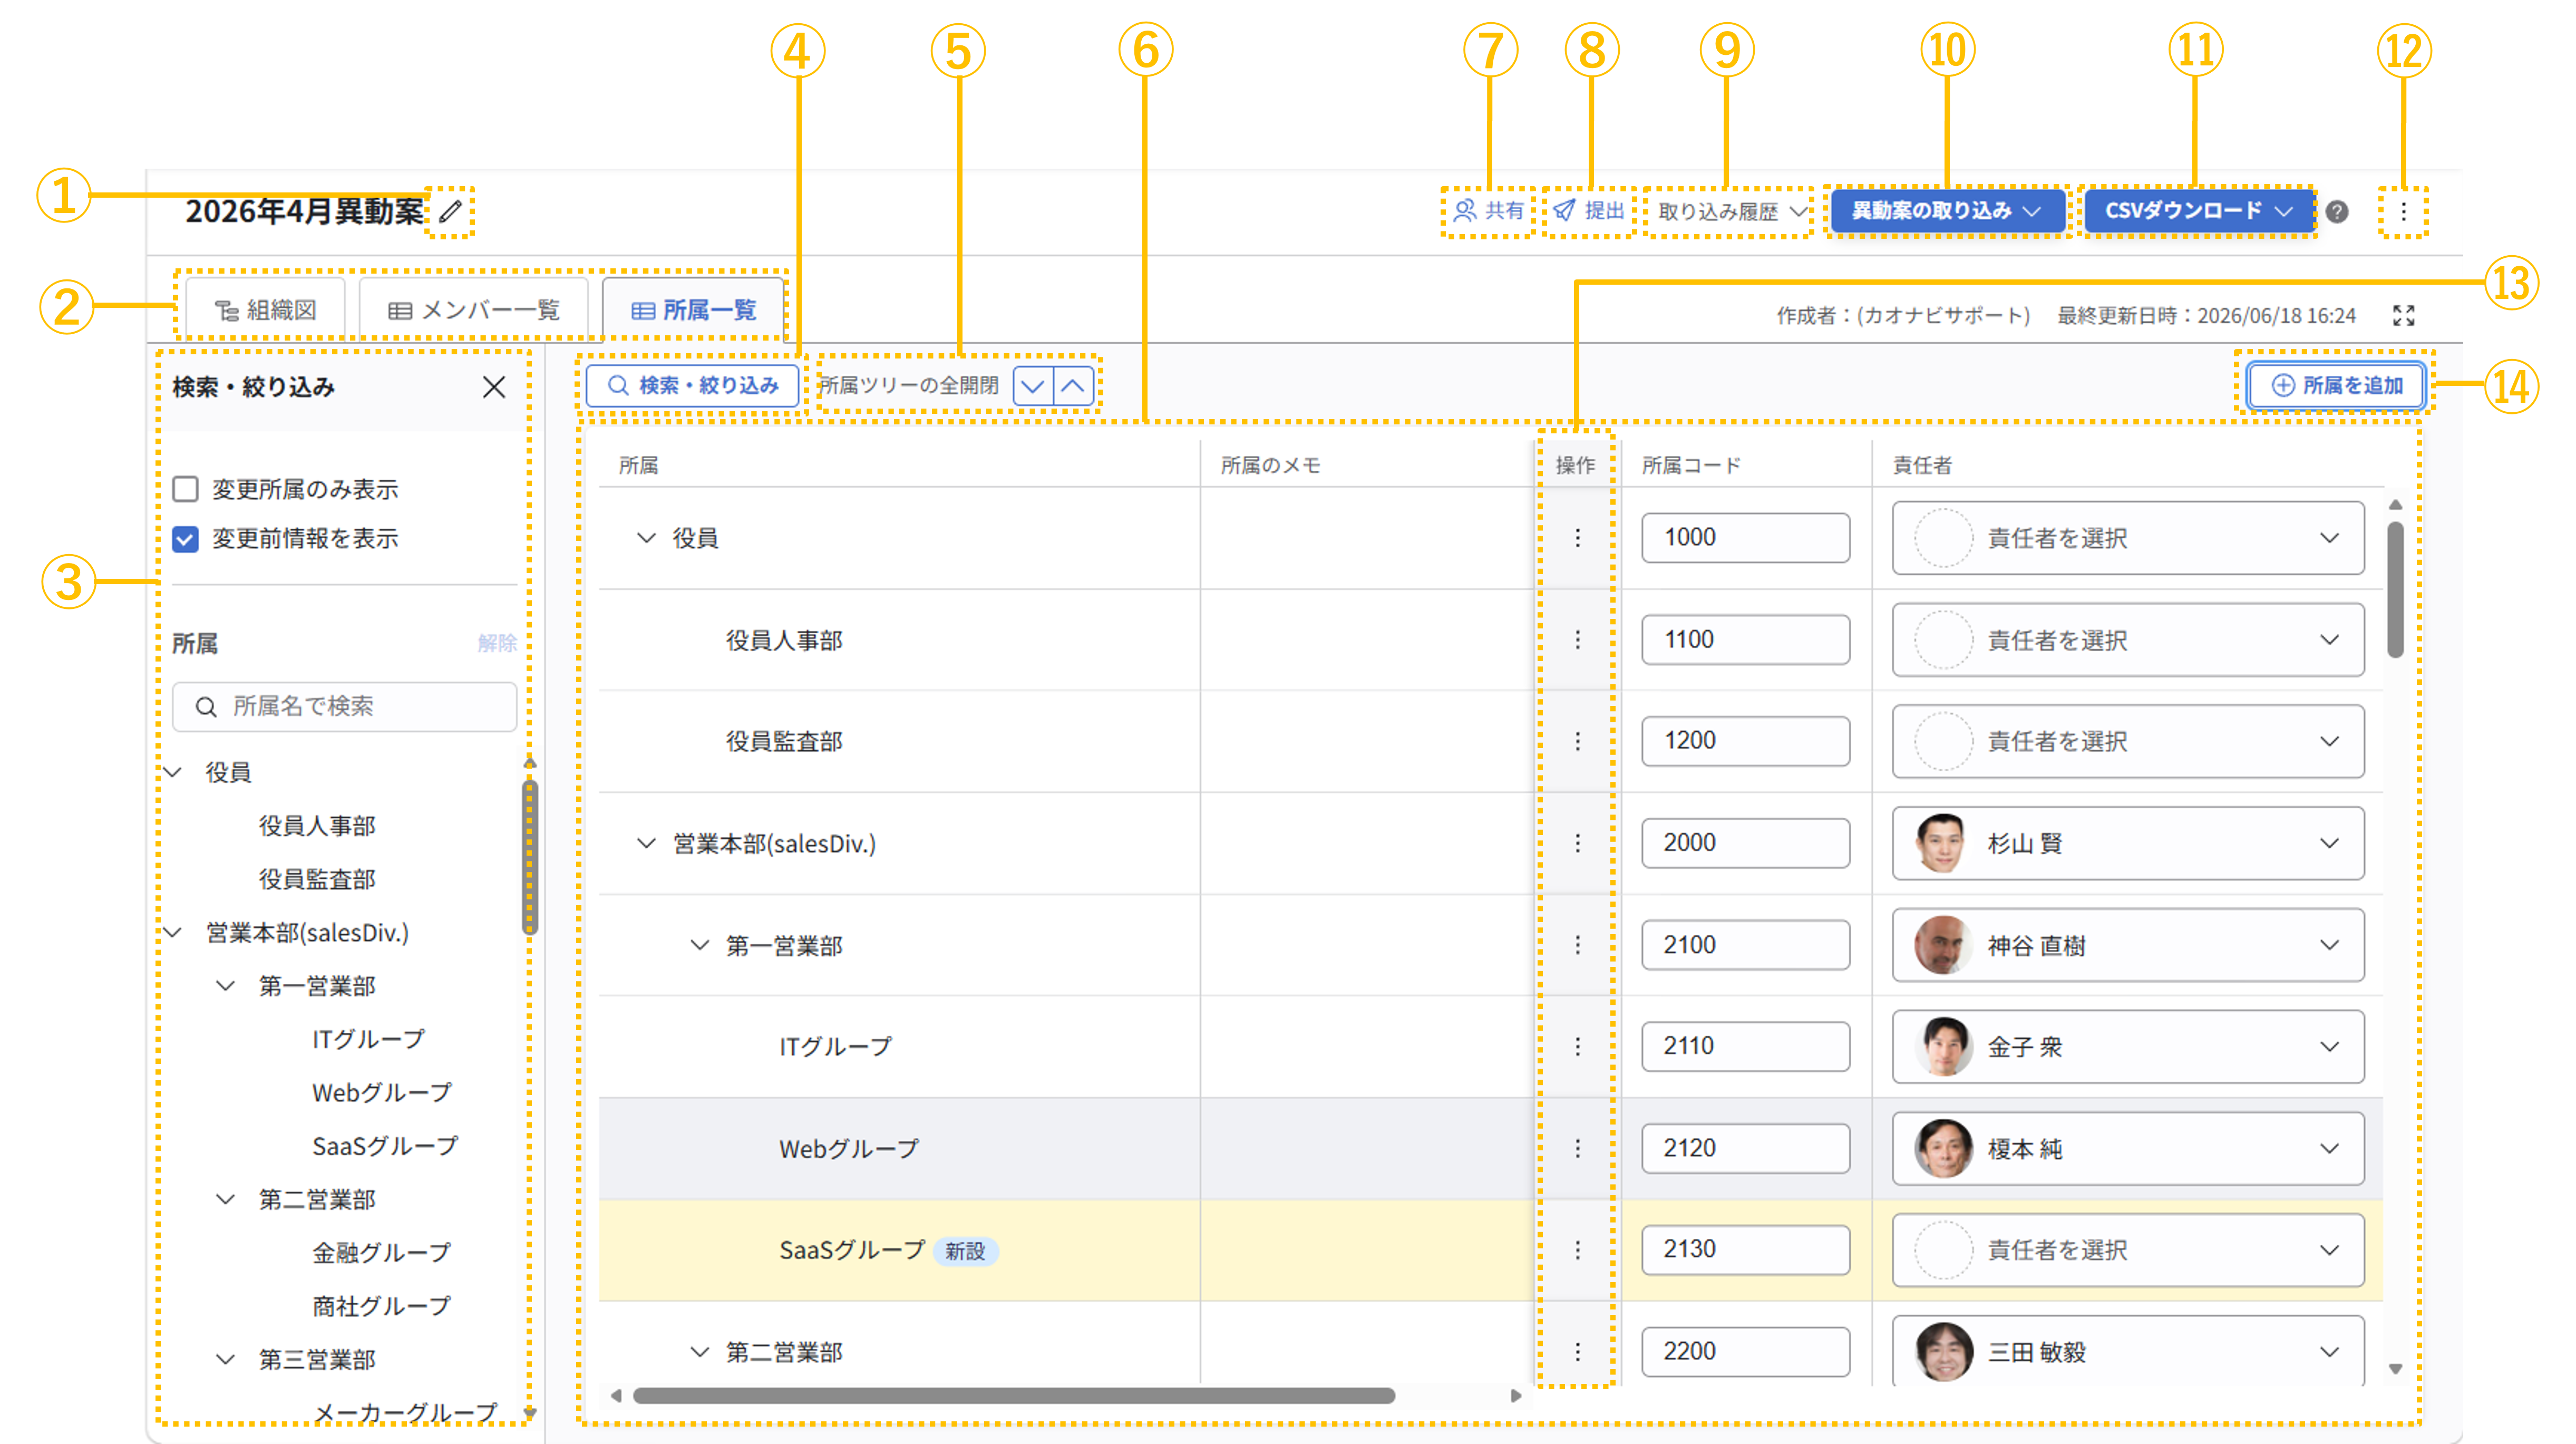Click the table's vertical scrollbar thumb
2576x1444 pixels.
coord(2395,590)
